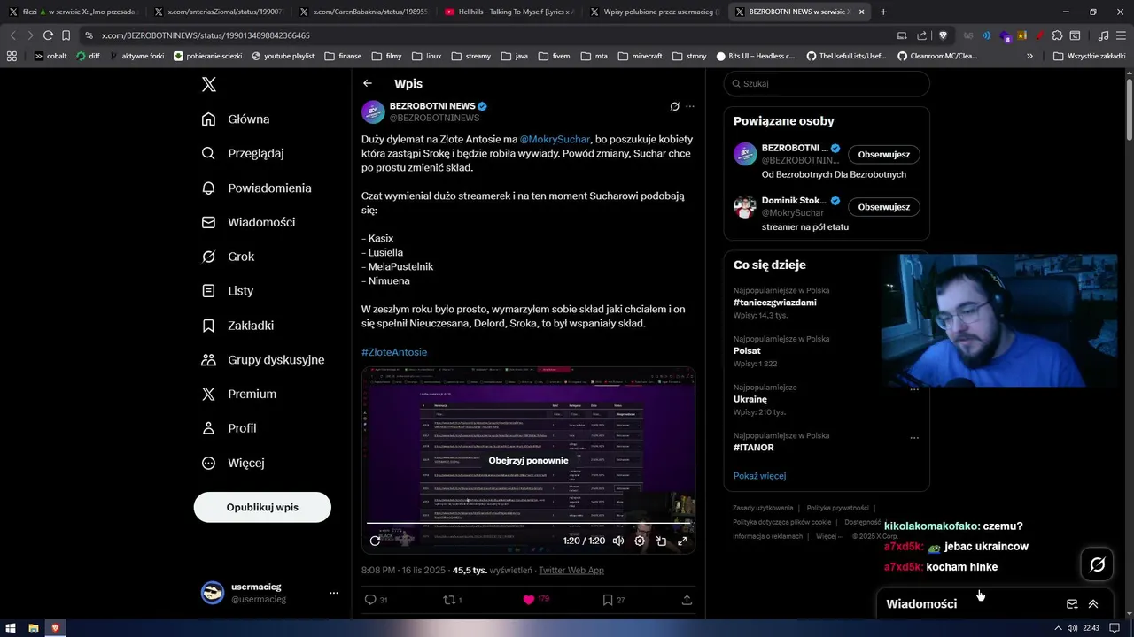Image resolution: width=1134 pixels, height=637 pixels.
Task: Expand the Wiadomości drawer
Action: click(x=1093, y=604)
